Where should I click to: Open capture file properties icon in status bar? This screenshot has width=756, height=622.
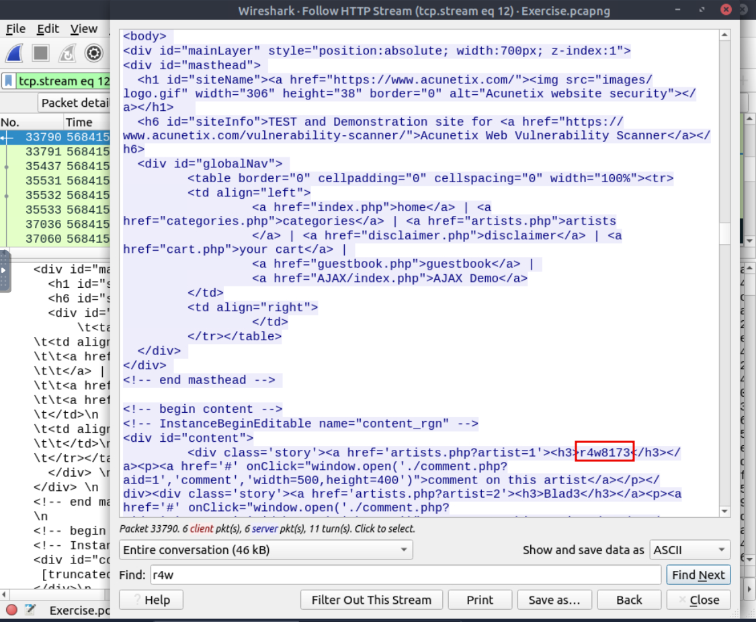30,611
